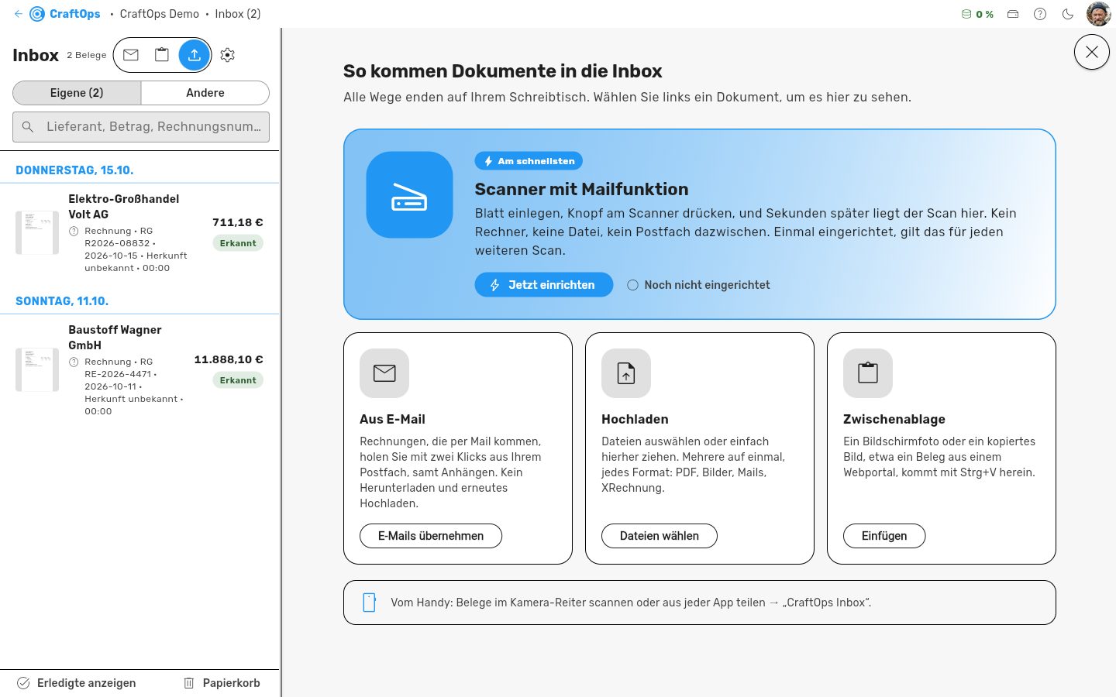Click the Dateien wählen button
The width and height of the screenshot is (1116, 697).
[x=660, y=536]
